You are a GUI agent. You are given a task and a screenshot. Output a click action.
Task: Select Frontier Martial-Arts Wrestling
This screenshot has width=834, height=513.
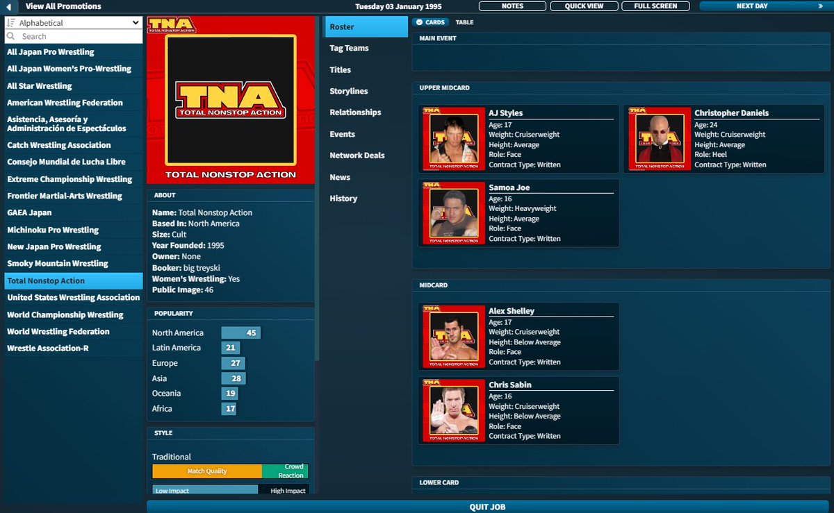[x=74, y=196]
